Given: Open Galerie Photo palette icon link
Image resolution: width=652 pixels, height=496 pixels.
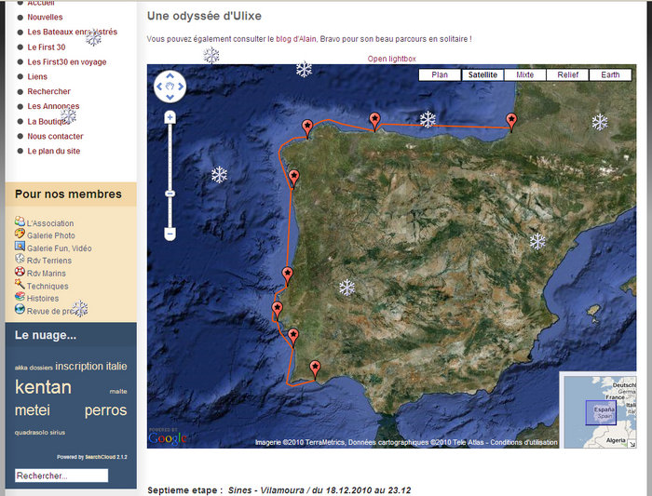Looking at the screenshot, I should pos(20,235).
